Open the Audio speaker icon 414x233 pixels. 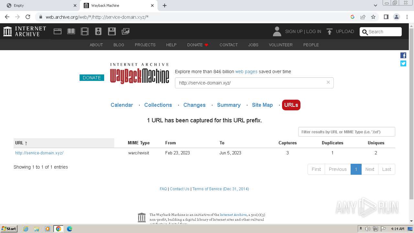coord(98,31)
